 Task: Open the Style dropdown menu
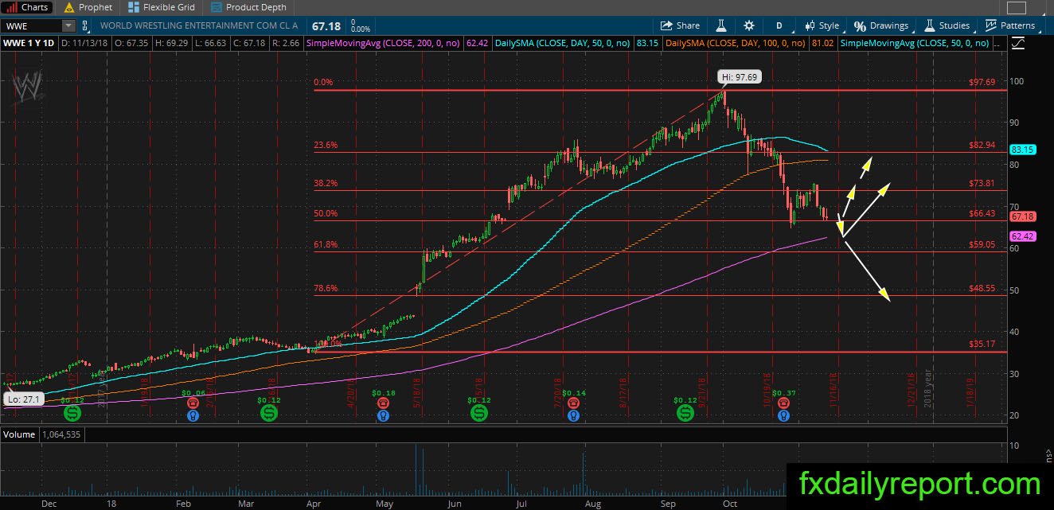(822, 25)
